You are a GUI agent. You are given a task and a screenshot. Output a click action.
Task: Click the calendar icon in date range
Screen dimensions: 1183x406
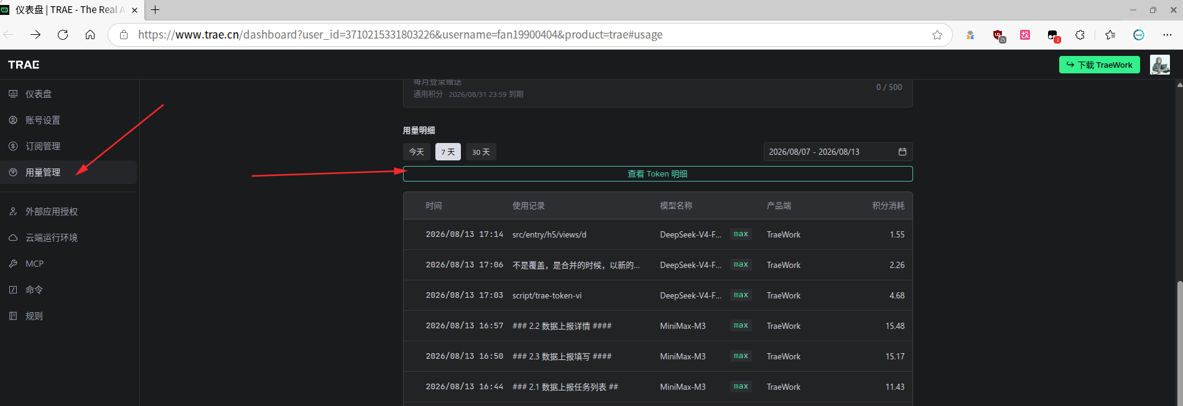pos(902,152)
